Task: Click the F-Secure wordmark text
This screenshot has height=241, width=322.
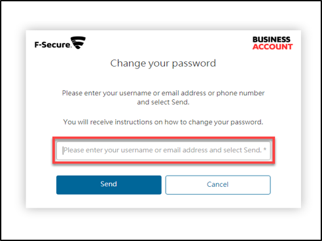Action: click(52, 44)
